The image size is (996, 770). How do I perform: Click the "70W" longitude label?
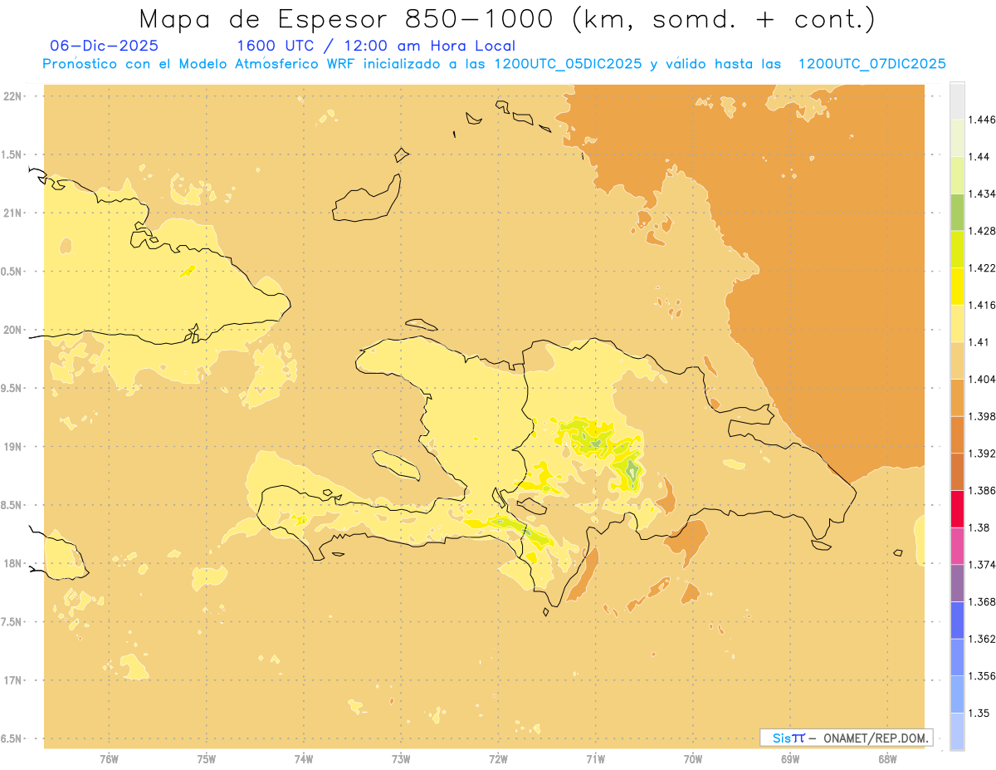point(693,759)
